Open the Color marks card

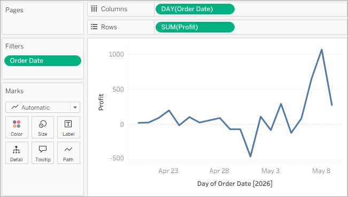(17, 127)
